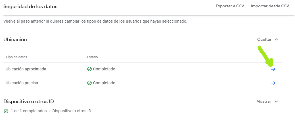Click Completado status for Ubicación precisa
This screenshot has width=295, height=134.
104,83
